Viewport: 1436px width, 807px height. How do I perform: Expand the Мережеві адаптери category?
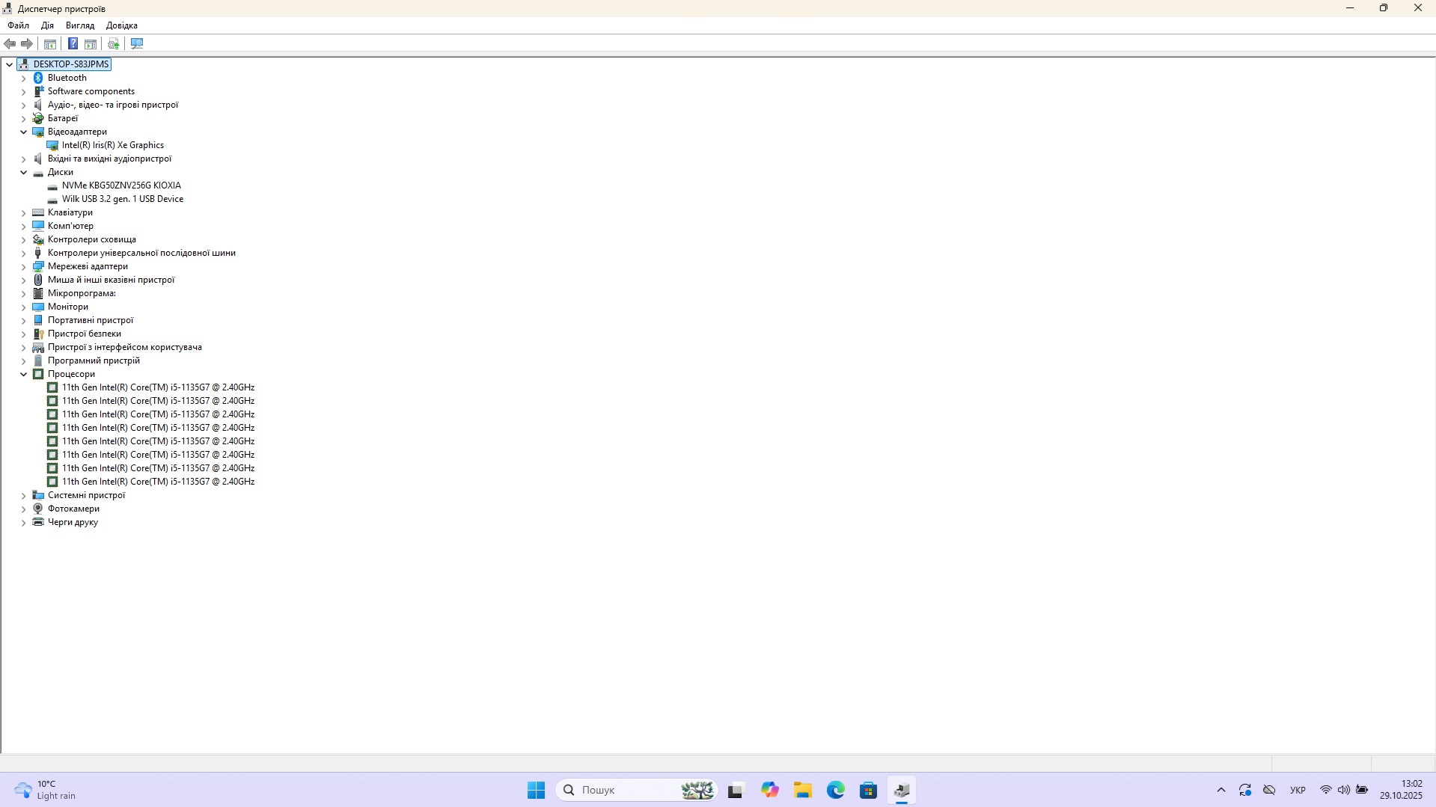23,266
